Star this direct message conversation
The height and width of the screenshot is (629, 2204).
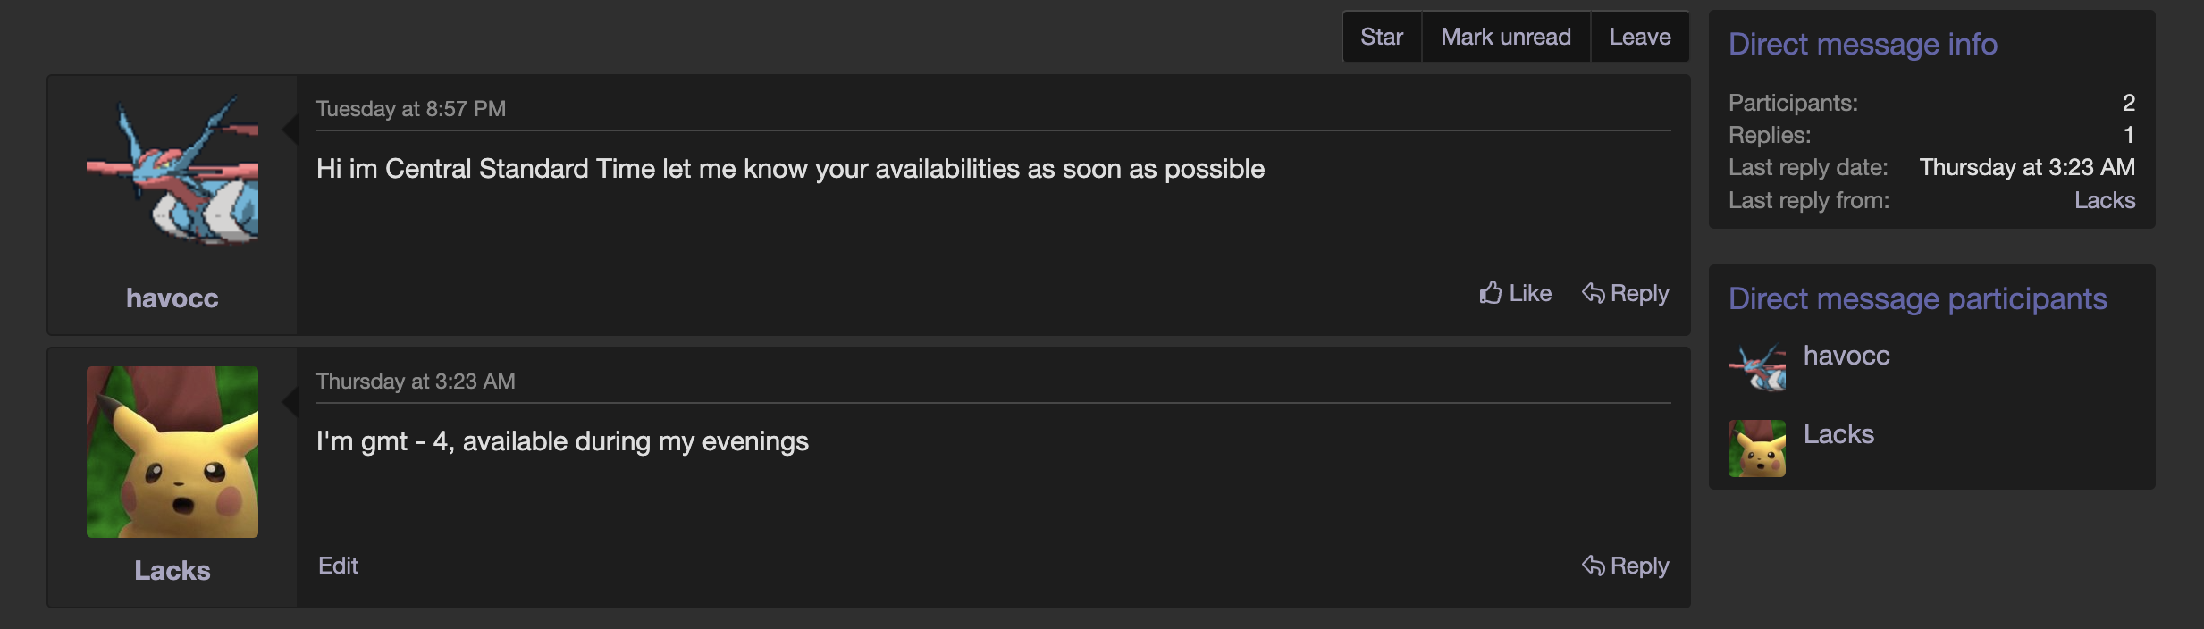point(1382,37)
